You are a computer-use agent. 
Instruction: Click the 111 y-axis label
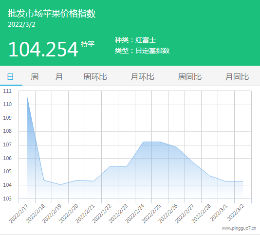pyautogui.click(x=7, y=91)
